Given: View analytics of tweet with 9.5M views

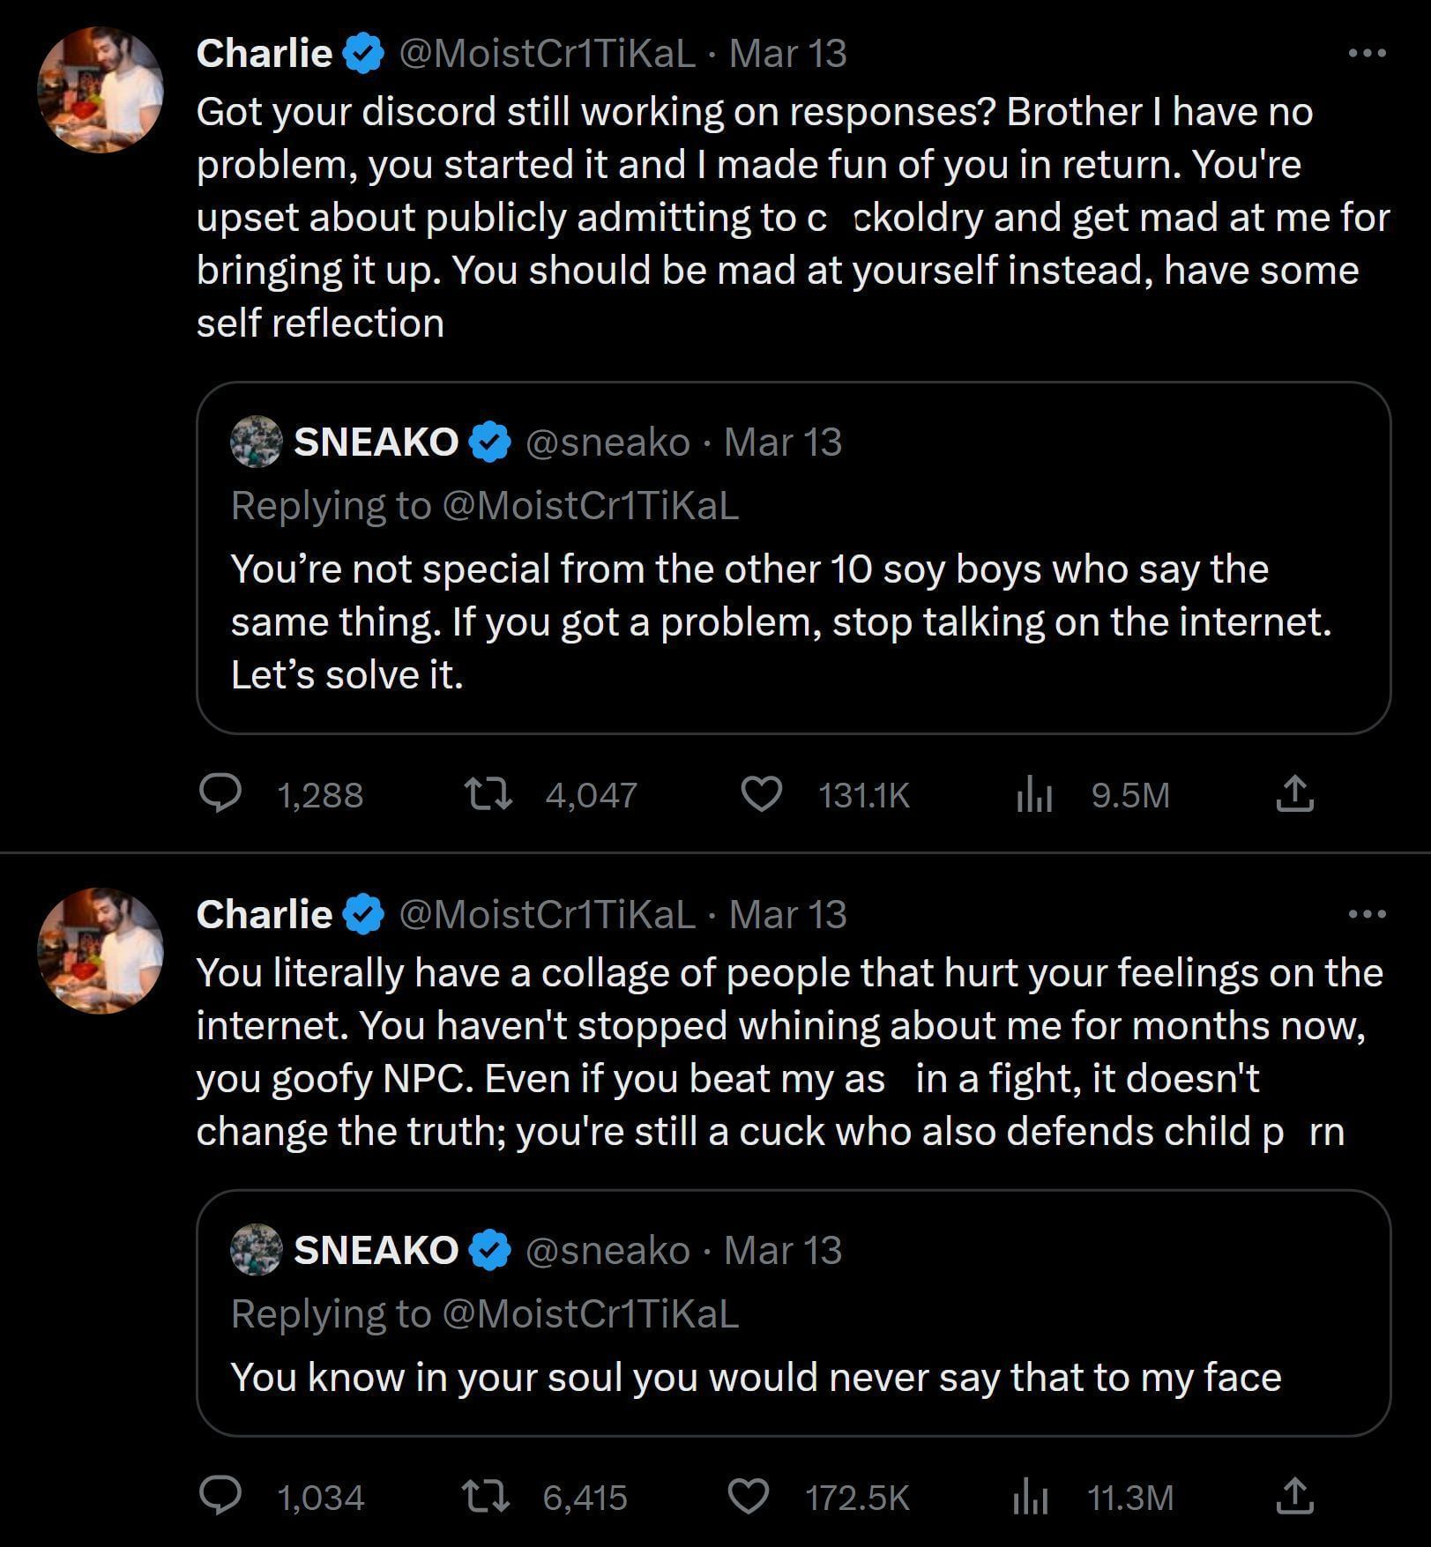Looking at the screenshot, I should point(1034,794).
